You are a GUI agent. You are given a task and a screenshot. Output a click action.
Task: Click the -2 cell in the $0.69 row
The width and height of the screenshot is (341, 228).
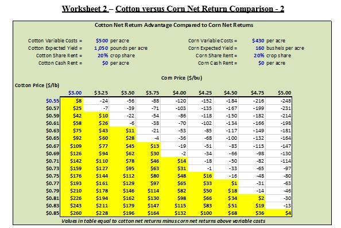pyautogui.click(x=174, y=154)
